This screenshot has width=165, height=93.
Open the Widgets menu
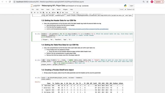(65, 9)
